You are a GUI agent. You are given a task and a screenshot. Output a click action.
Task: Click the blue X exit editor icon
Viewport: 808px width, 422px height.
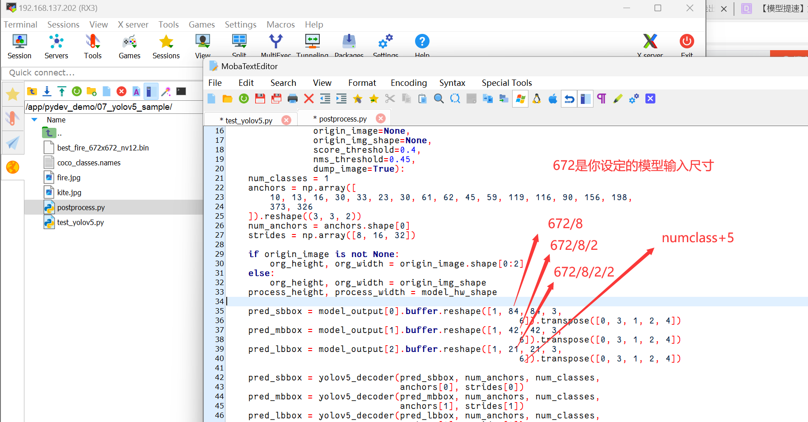click(650, 98)
